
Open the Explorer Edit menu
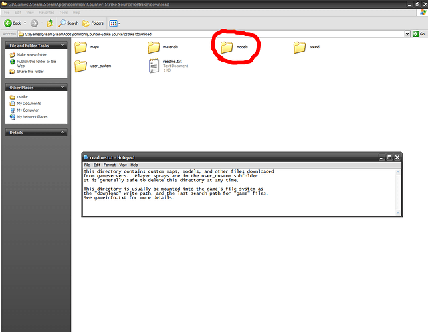[18, 13]
